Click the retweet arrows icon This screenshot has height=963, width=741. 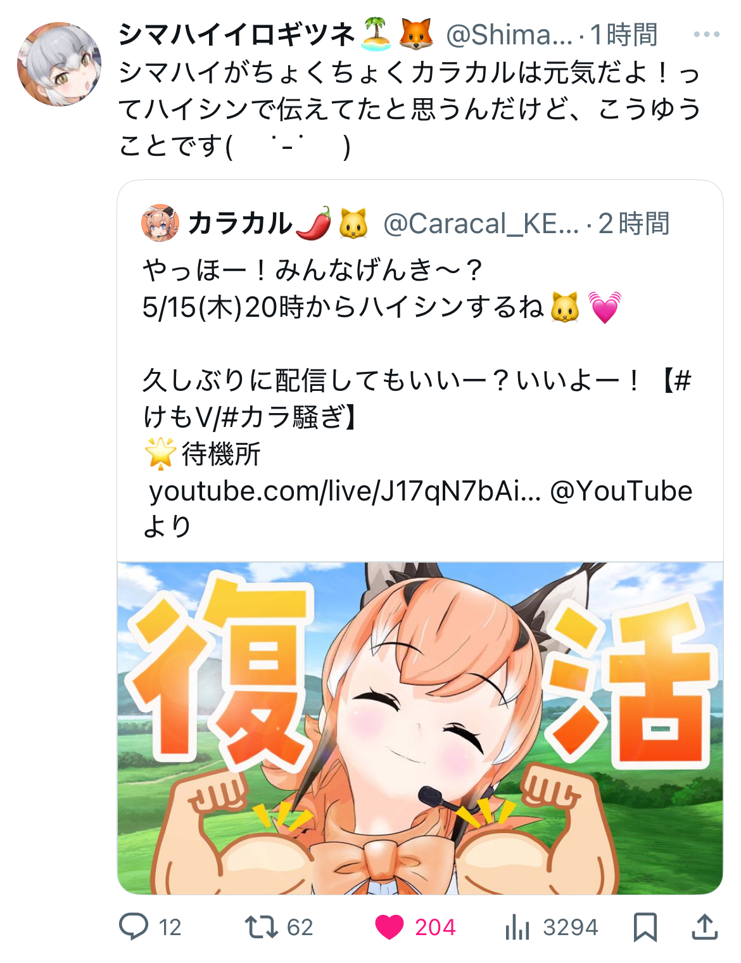[261, 927]
